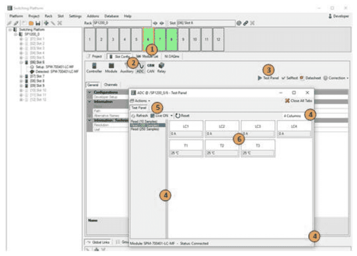Screen dimensions: 357x256
Task: Click the LC1 current value field
Action: pyautogui.click(x=186, y=133)
